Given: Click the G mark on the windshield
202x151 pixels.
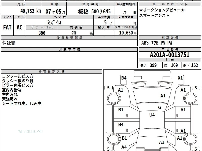Looking at the screenshot, I should click(160, 107).
